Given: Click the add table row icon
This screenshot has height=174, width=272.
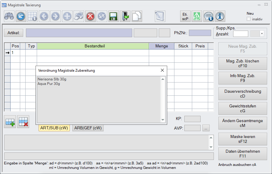Looking at the screenshot, I should point(10,121).
